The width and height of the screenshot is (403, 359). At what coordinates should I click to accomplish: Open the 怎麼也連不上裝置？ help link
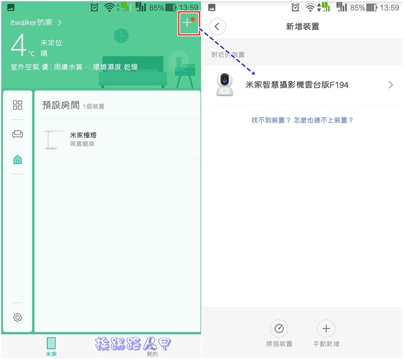[324, 120]
